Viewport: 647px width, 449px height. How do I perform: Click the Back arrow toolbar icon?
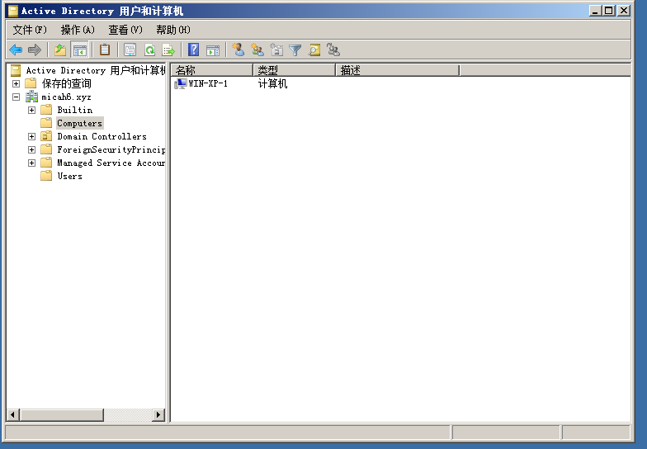[16, 50]
